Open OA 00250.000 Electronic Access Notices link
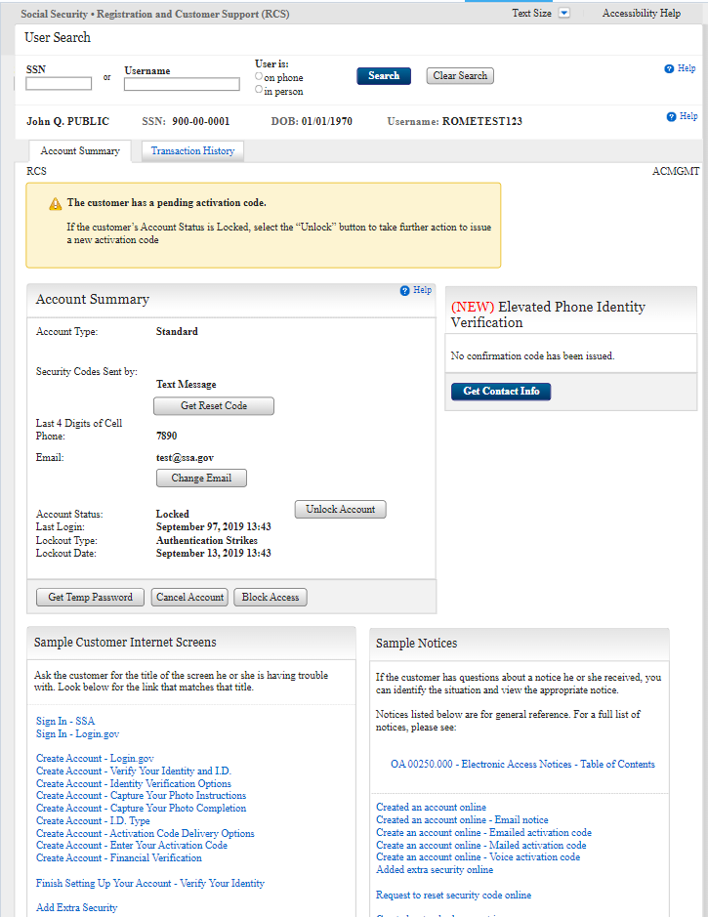Screen dimensions: 708x917 (522, 765)
